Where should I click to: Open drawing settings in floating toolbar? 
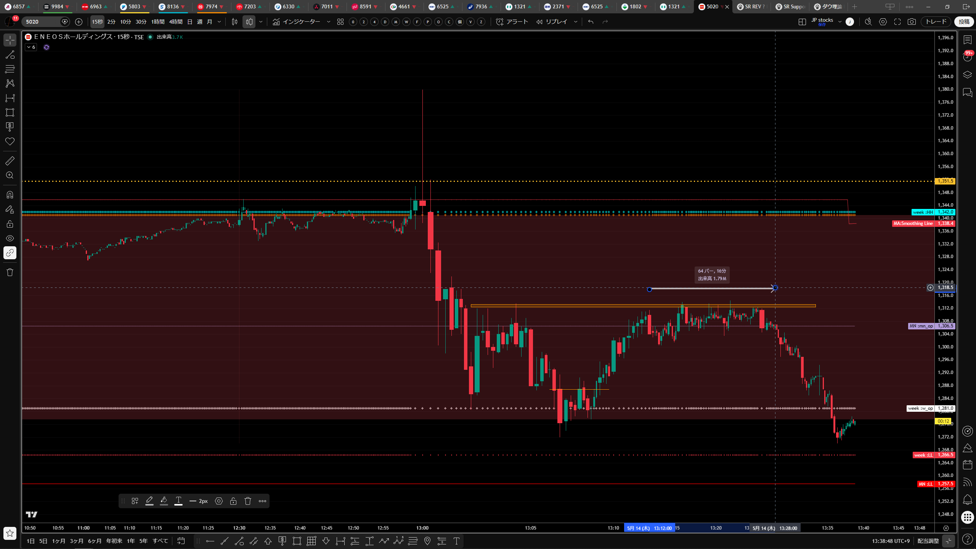(219, 501)
